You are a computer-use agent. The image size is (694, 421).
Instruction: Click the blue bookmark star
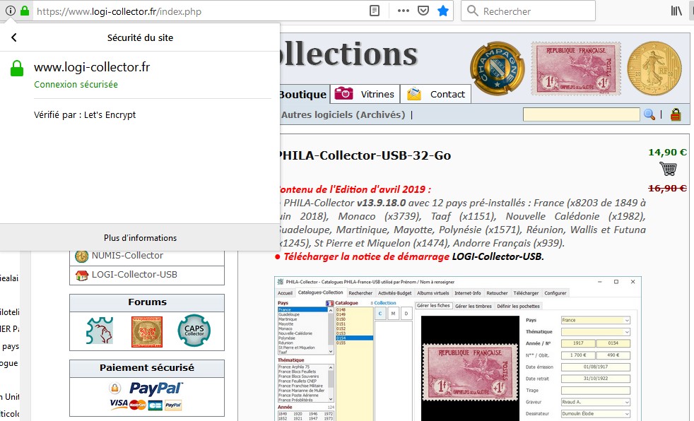[x=443, y=11]
